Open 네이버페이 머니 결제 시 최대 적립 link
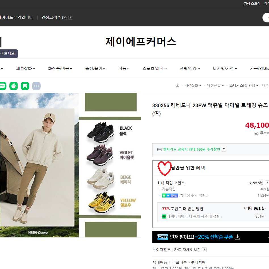 pos(193,217)
